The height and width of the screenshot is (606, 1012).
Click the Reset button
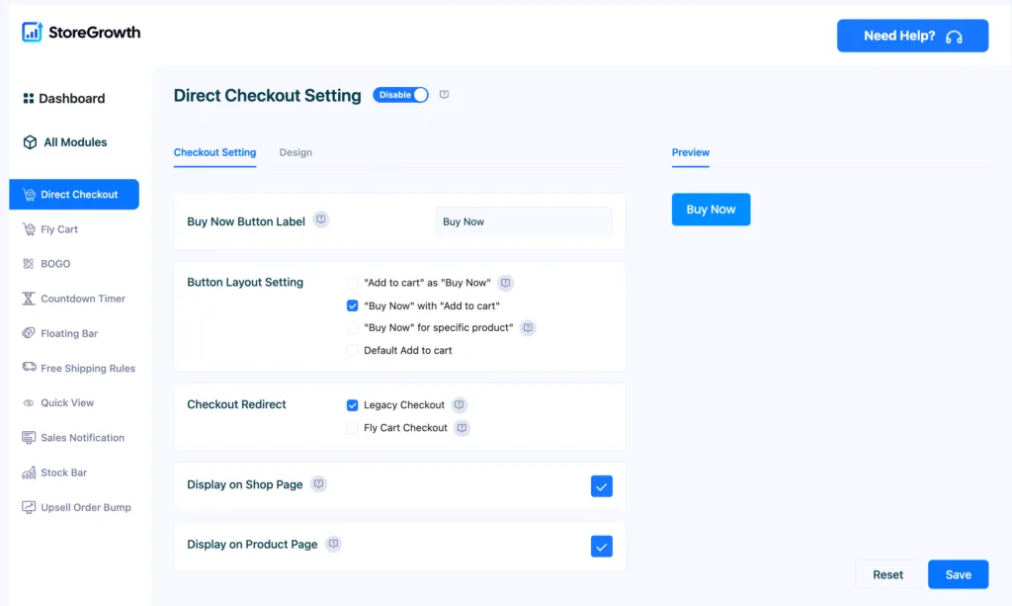887,574
